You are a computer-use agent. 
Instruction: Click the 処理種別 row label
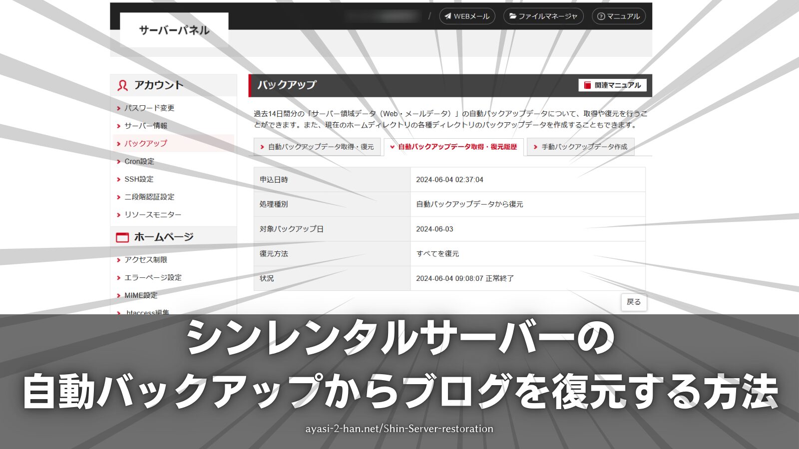tap(274, 204)
